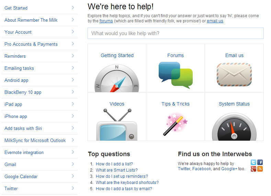Open the iPad app help topic
271x196 pixels.
13,104
